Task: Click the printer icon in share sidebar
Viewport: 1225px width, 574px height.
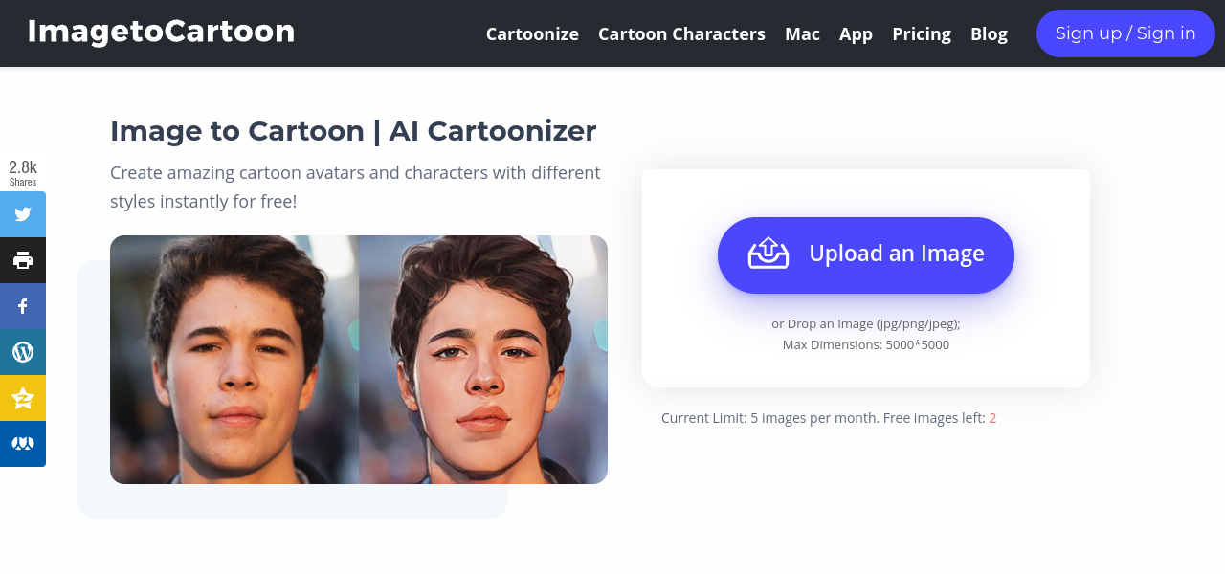Action: [23, 260]
